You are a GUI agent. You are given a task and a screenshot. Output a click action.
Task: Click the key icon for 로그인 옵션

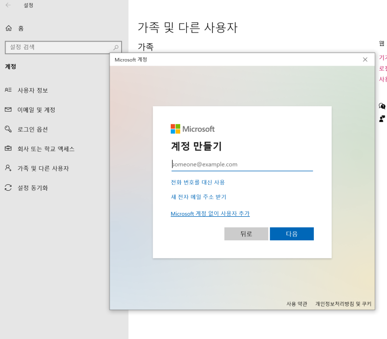8,129
